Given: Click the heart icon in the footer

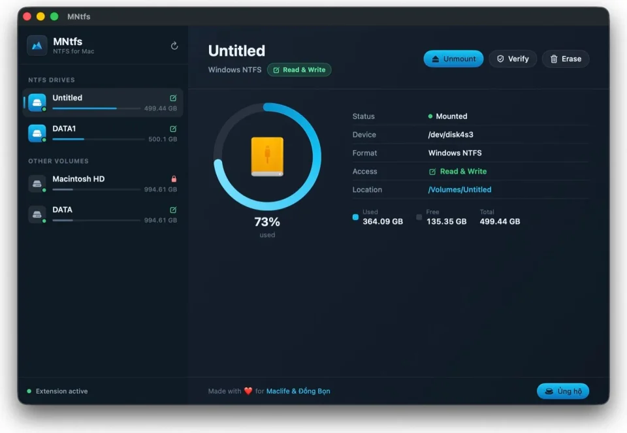Looking at the screenshot, I should click(248, 391).
